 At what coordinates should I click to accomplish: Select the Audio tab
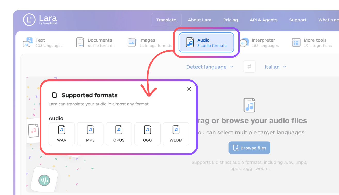pyautogui.click(x=206, y=43)
